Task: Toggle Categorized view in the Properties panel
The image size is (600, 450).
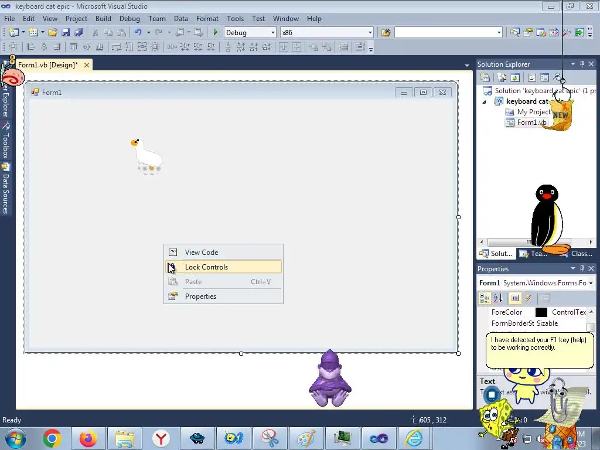Action: [x=485, y=298]
